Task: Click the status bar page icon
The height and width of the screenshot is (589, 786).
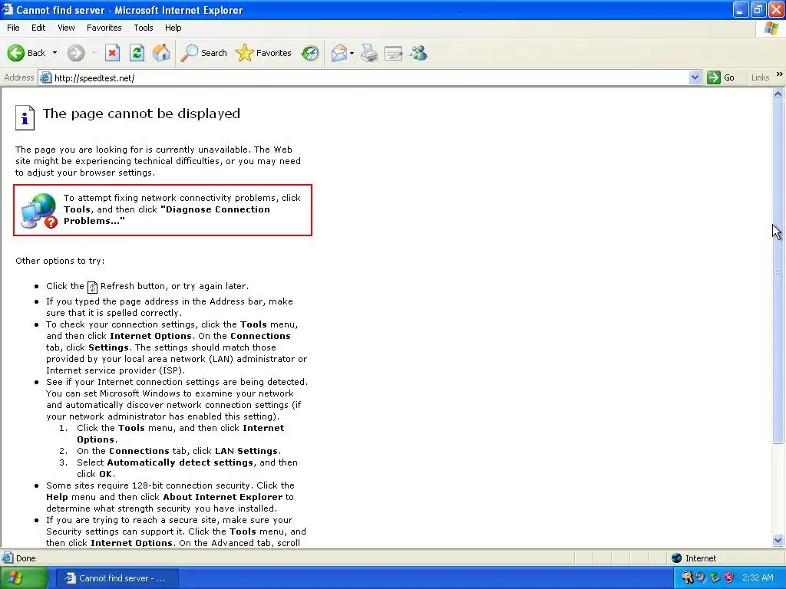Action: point(8,558)
